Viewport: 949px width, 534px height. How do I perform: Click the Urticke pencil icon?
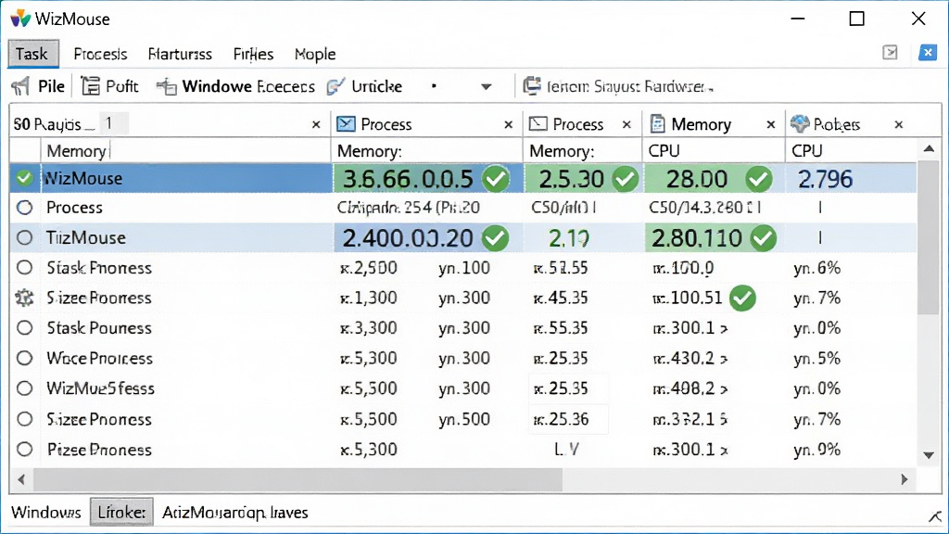pos(335,86)
